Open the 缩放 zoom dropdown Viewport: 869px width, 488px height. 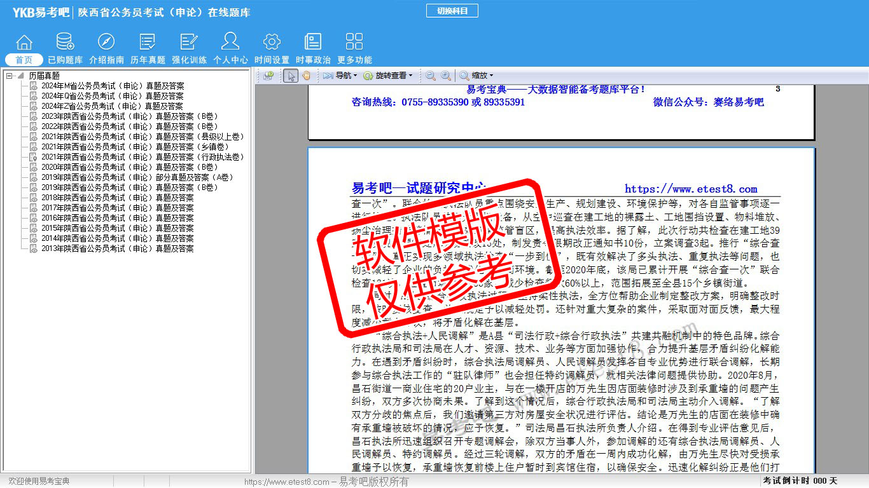click(x=476, y=76)
